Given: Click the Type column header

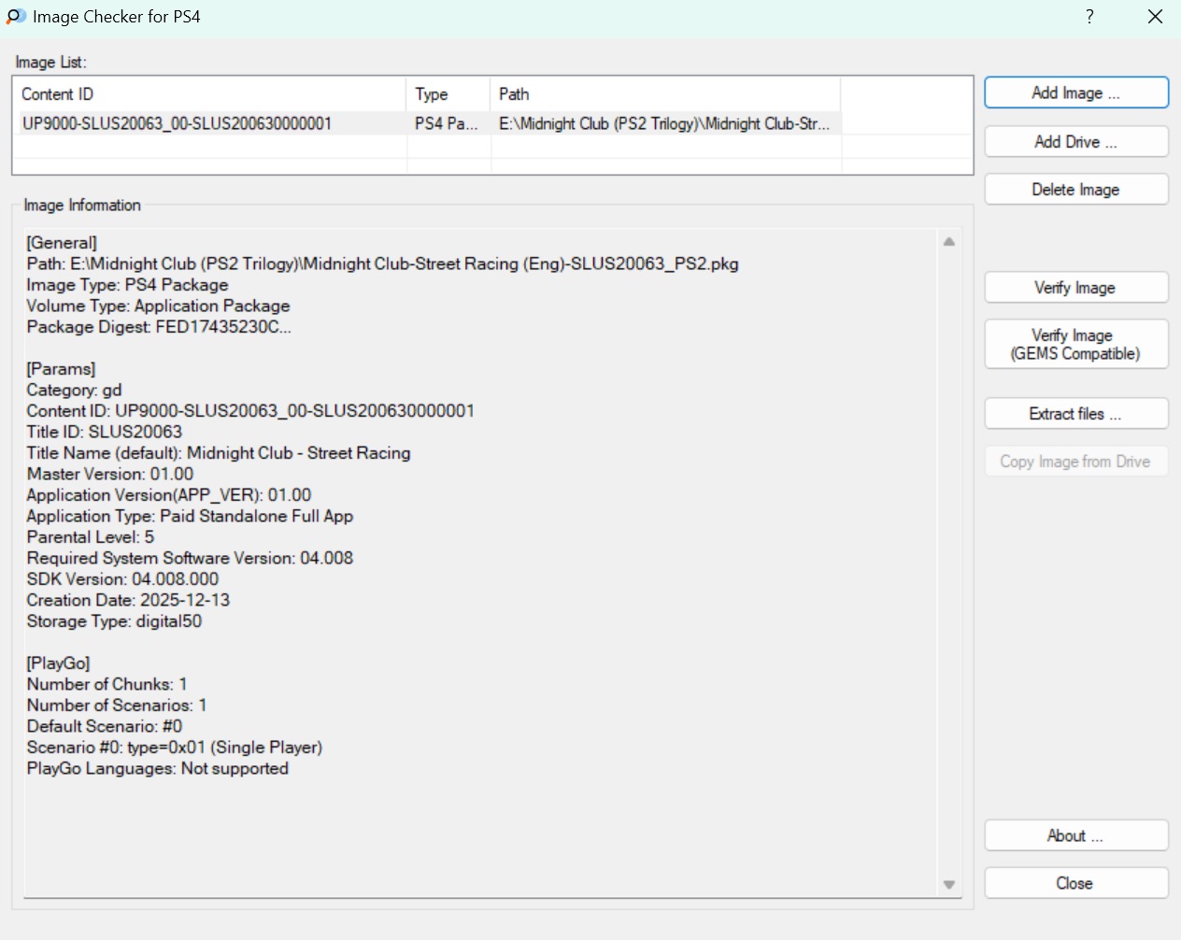Looking at the screenshot, I should [x=448, y=94].
